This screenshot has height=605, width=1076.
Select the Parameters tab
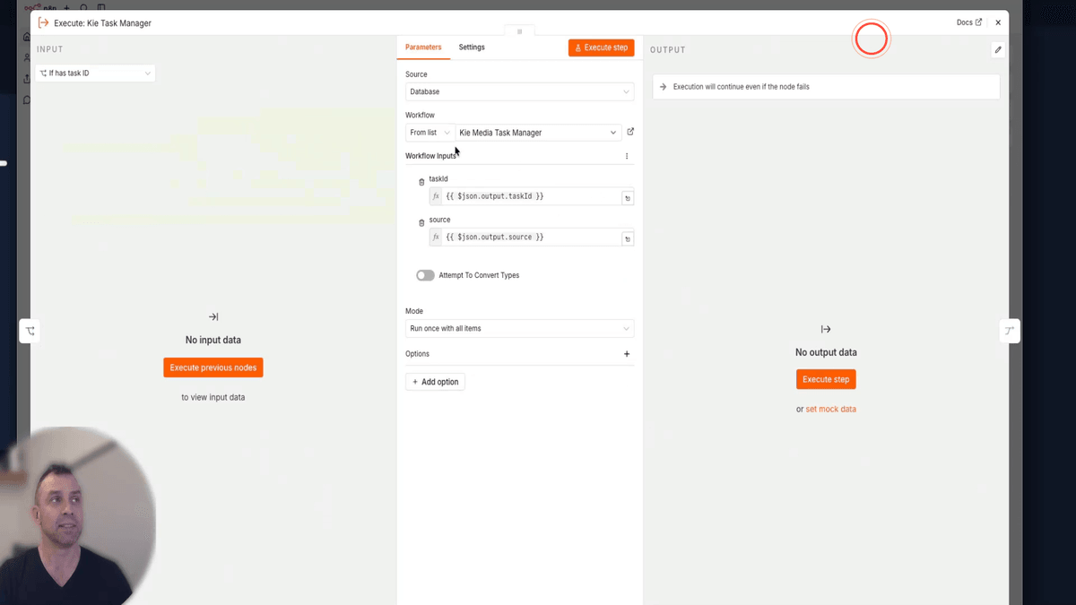coord(423,48)
